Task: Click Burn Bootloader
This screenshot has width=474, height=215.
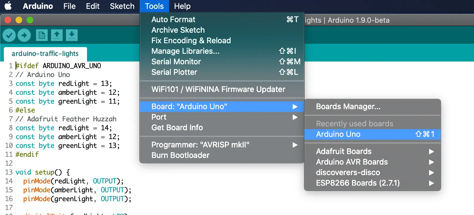Action: click(180, 155)
